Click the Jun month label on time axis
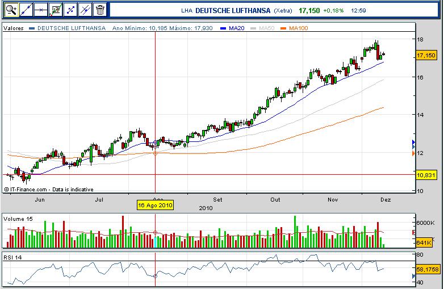The image size is (444, 289). tap(40, 199)
